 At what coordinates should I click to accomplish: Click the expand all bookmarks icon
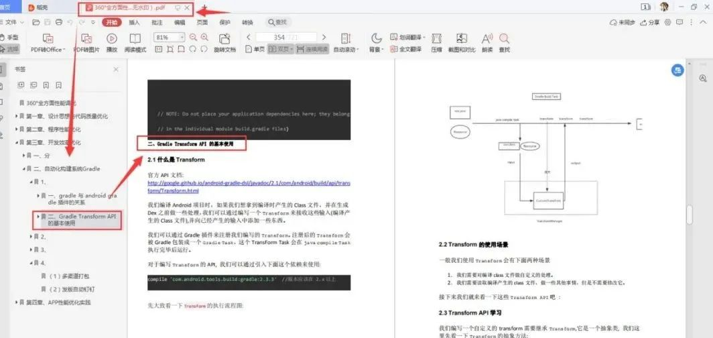point(21,85)
